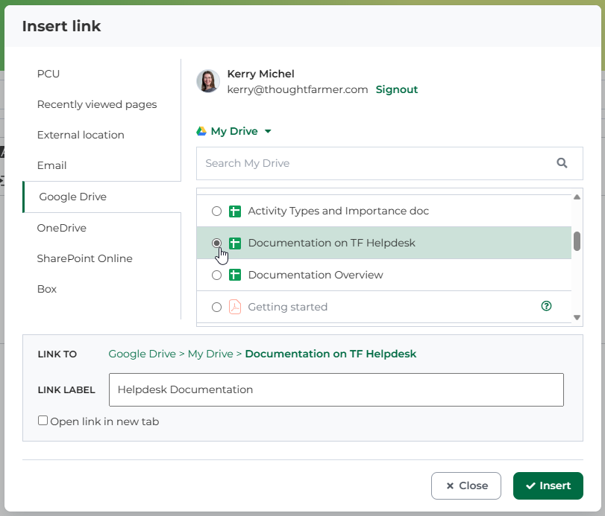Click the Insert button
Image resolution: width=605 pixels, height=516 pixels.
[x=548, y=485]
